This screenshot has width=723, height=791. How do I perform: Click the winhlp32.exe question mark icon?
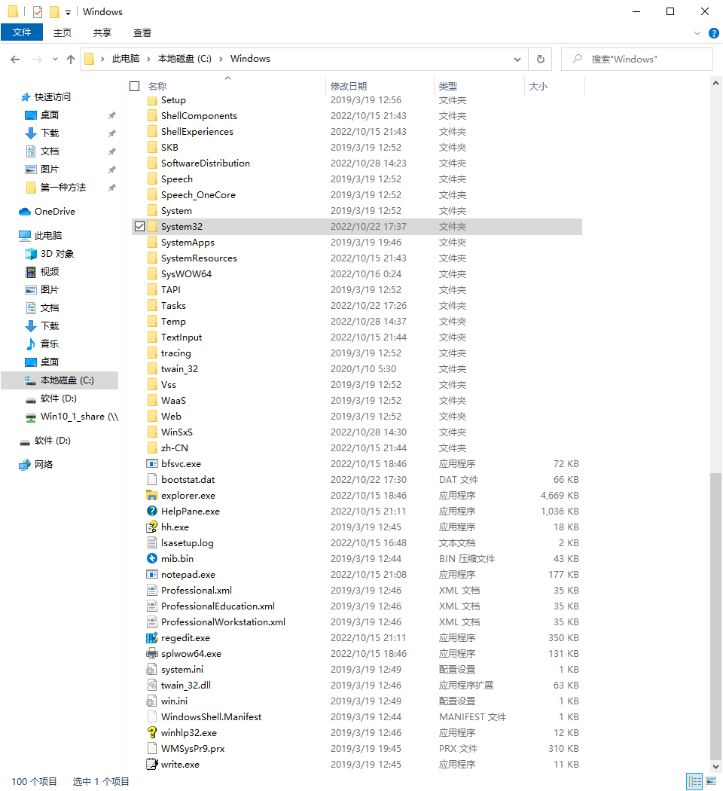(x=152, y=732)
